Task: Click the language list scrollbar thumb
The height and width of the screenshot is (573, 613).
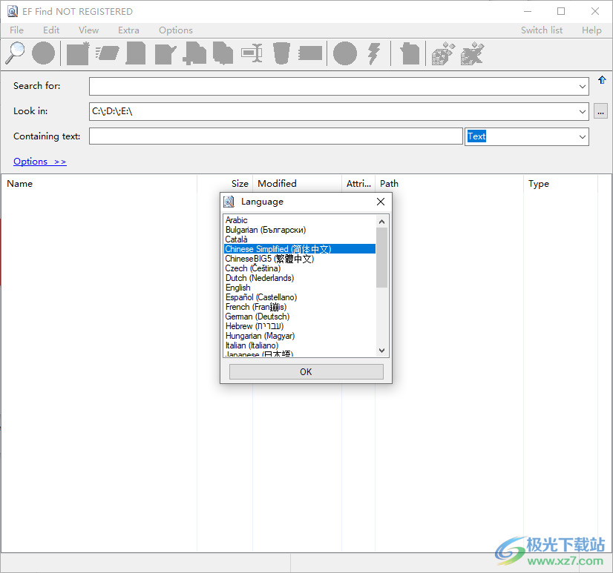Action: tap(382, 257)
